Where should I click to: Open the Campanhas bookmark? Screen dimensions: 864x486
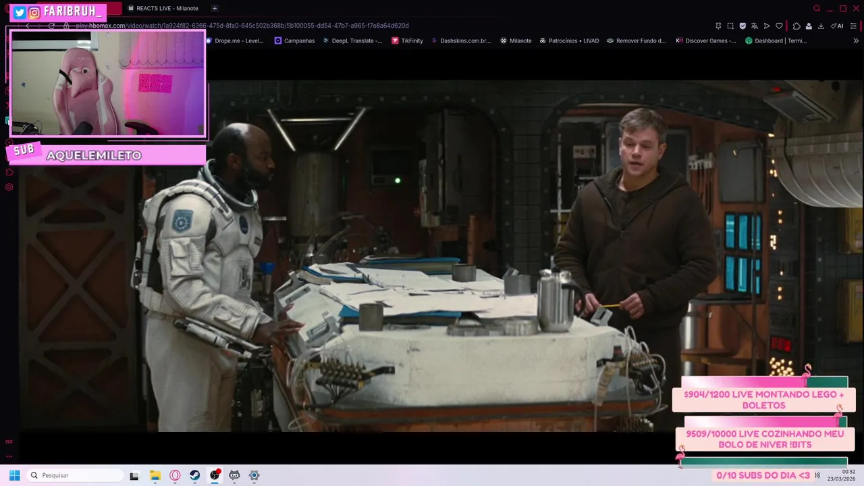click(294, 40)
